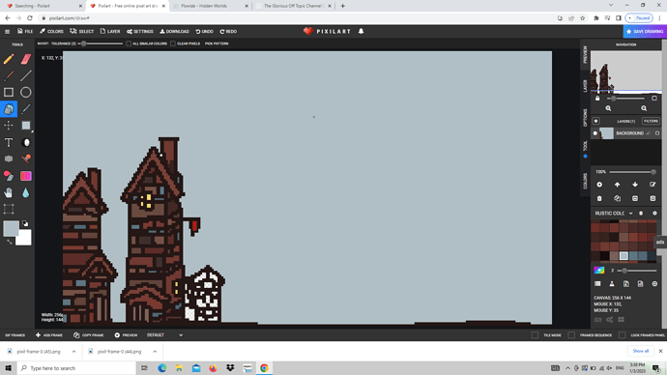The image size is (667, 375).
Task: Toggle All Similar Colors checkbox
Action: click(x=129, y=43)
